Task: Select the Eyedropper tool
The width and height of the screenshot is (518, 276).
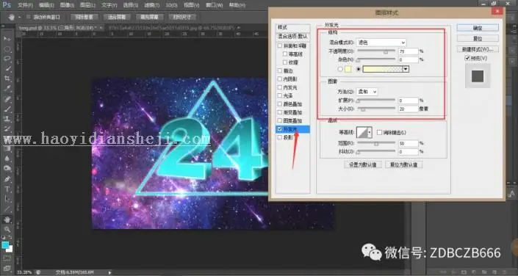Action: tap(7, 89)
